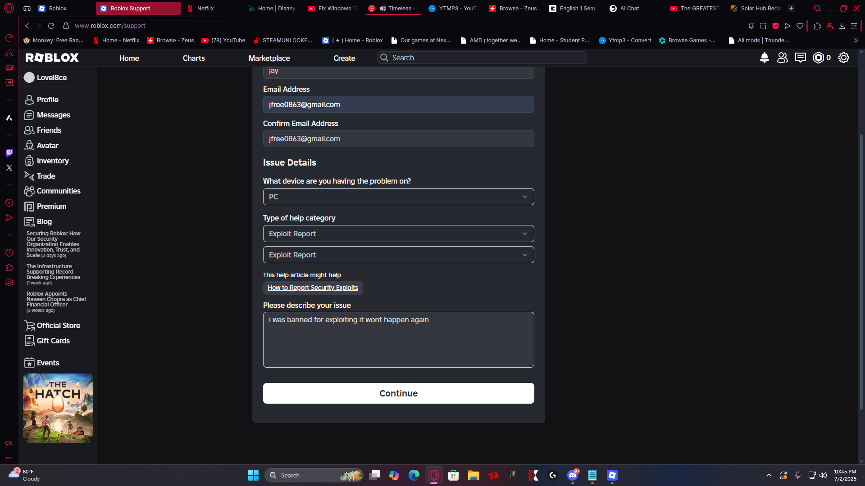The image size is (865, 486).
Task: Open Opera sidebar history clock icon
Action: (9, 252)
